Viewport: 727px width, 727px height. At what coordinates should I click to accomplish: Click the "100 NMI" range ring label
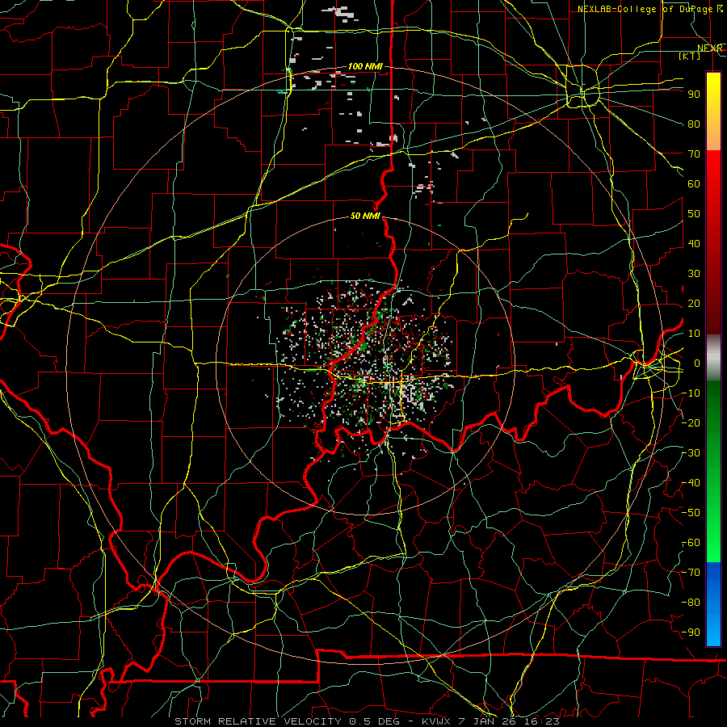pyautogui.click(x=365, y=67)
